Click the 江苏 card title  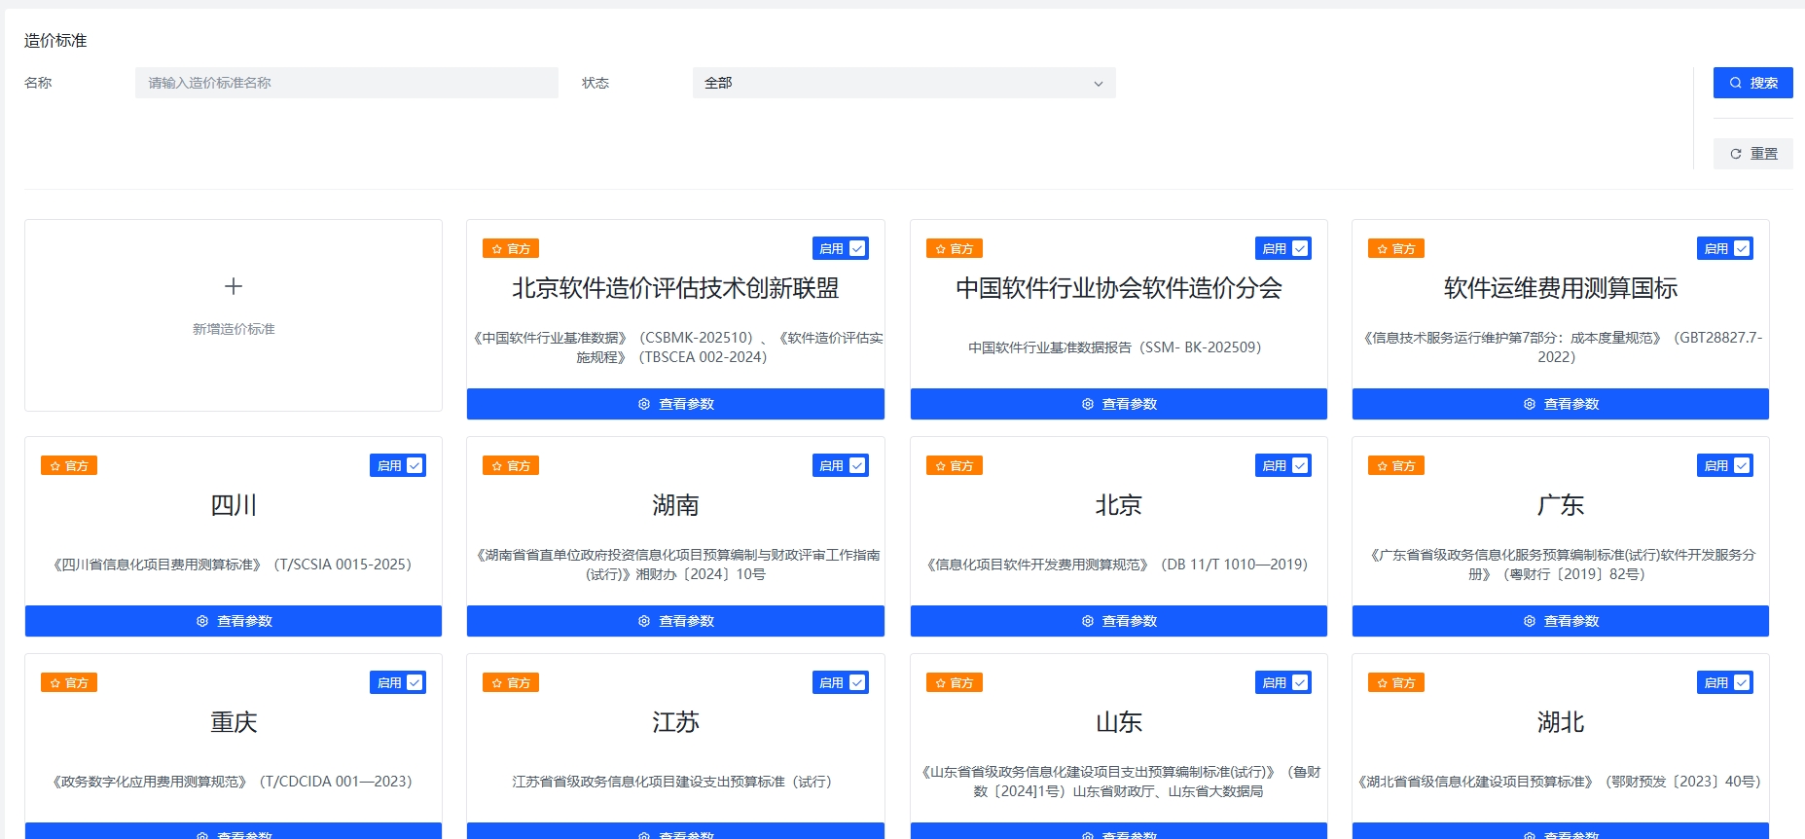click(675, 722)
